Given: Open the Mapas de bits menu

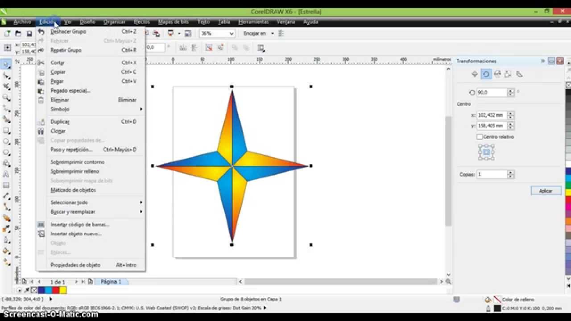Looking at the screenshot, I should (174, 22).
